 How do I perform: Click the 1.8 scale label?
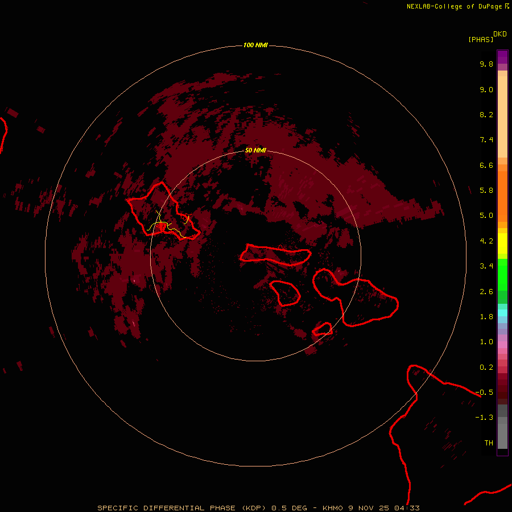[486, 316]
